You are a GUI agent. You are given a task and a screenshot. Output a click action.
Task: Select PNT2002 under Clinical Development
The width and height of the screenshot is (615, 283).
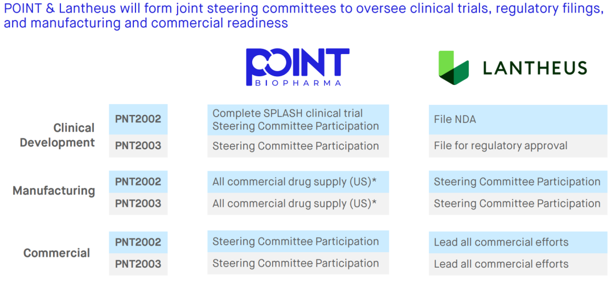[x=138, y=119]
